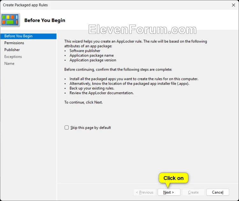The image size is (239, 201).
Task: Click the "Before You Begin" page heading
Action: point(45,20)
